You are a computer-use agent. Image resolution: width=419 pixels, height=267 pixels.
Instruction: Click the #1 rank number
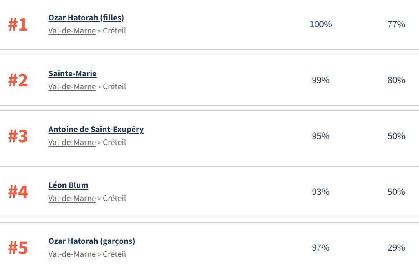tap(18, 25)
